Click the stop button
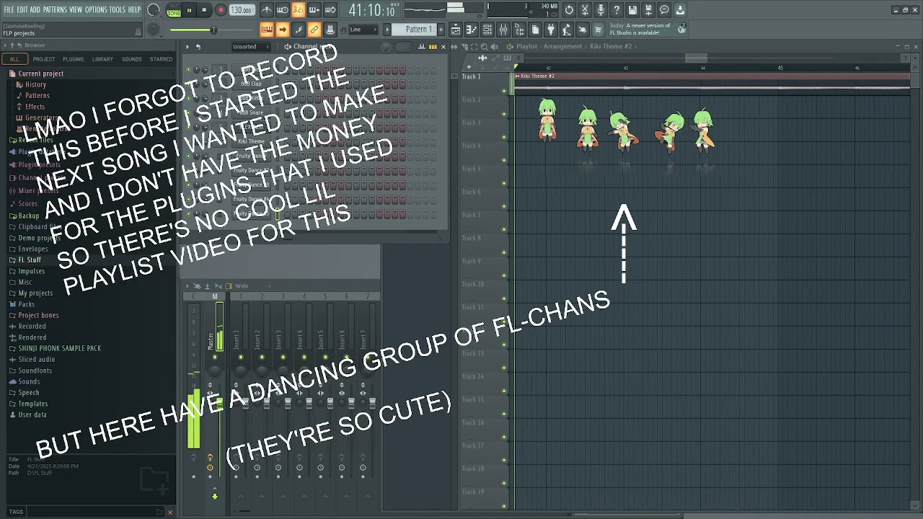Image resolution: width=923 pixels, height=519 pixels. click(204, 10)
